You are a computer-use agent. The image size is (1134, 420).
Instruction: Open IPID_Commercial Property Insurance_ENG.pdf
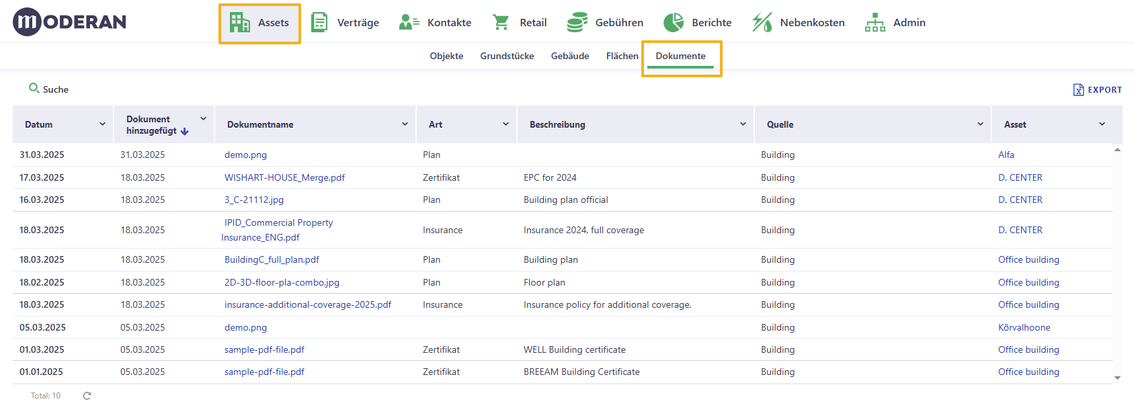[277, 230]
